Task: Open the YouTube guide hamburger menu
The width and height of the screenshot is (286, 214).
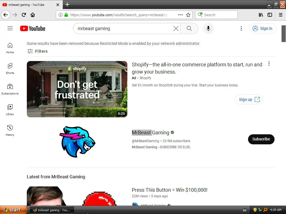Action: click(10, 28)
